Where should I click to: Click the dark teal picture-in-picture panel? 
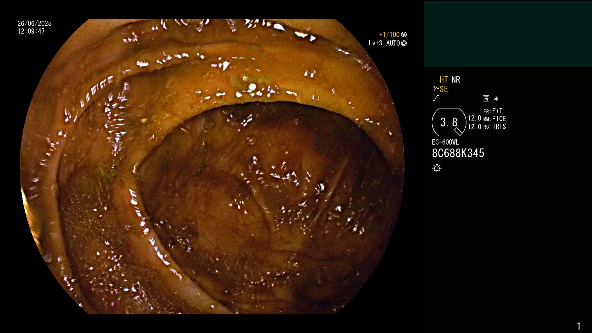click(508, 34)
